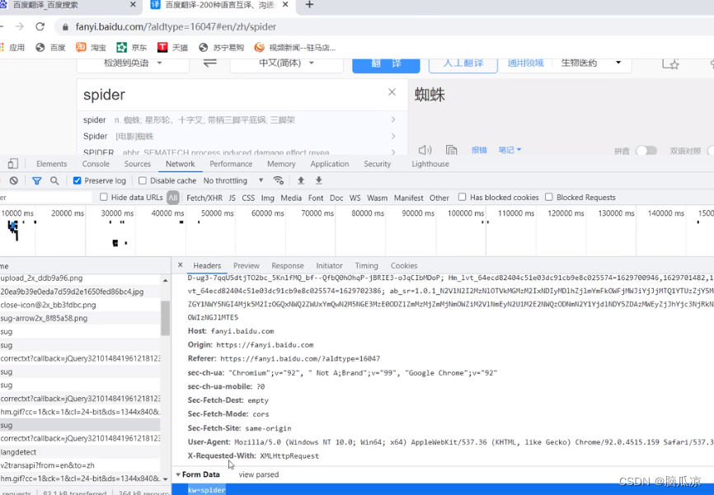This screenshot has width=714, height=495.
Task: Select the 通用领域 option
Action: pos(525,63)
